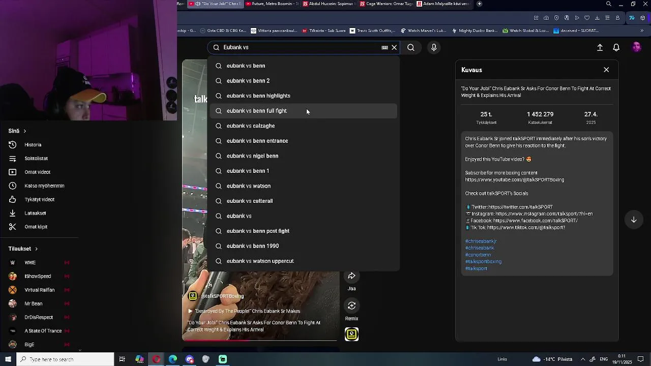Switch to the 'Future, Metro Boomin' browser tab
651x366 pixels.
coord(272,4)
